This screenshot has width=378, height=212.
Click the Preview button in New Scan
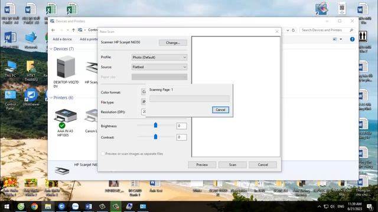(202, 165)
